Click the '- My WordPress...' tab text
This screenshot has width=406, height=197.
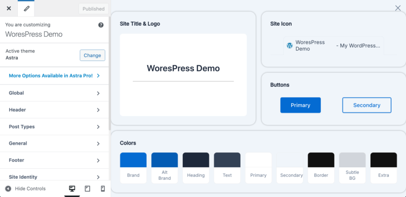(x=358, y=45)
